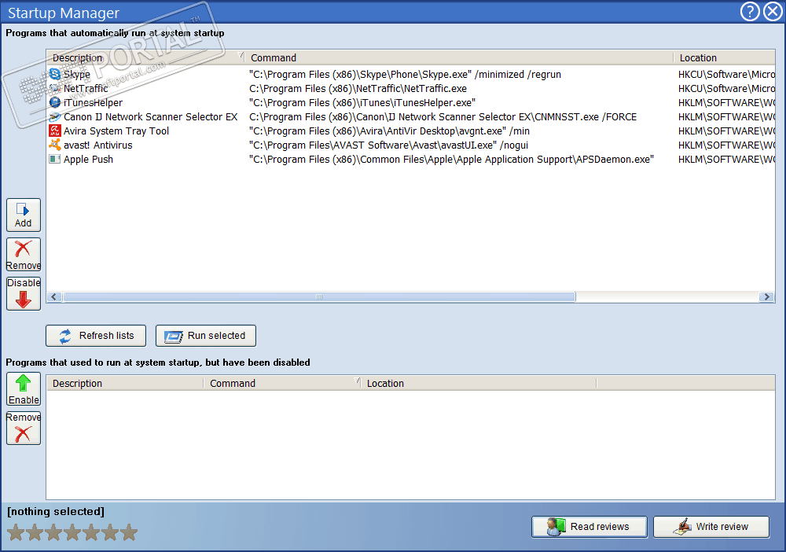Open the help question mark icon

coord(750,11)
